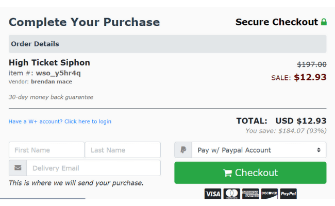Click the green padlock Secure Checkout icon
The image size is (335, 206).
pyautogui.click(x=324, y=22)
